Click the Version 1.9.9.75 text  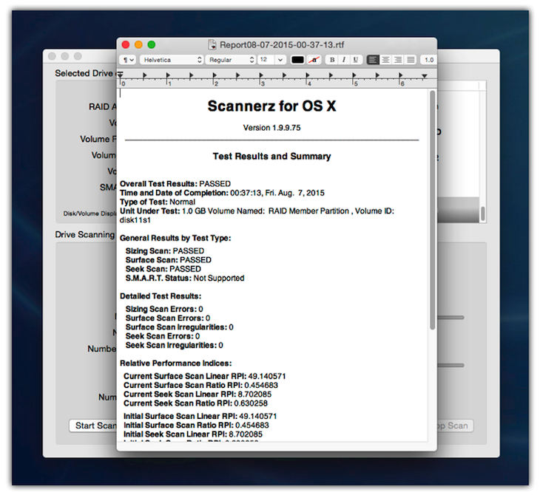click(271, 128)
